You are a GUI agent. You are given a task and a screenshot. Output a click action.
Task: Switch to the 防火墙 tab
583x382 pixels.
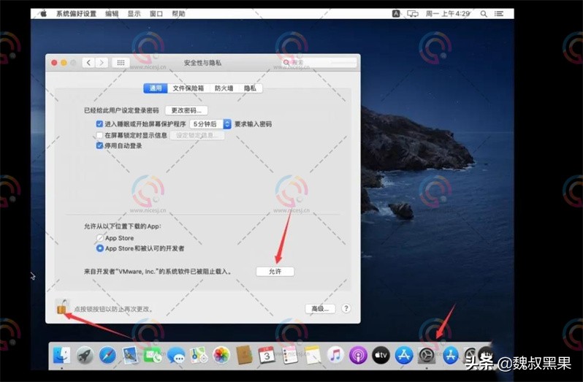tap(224, 88)
